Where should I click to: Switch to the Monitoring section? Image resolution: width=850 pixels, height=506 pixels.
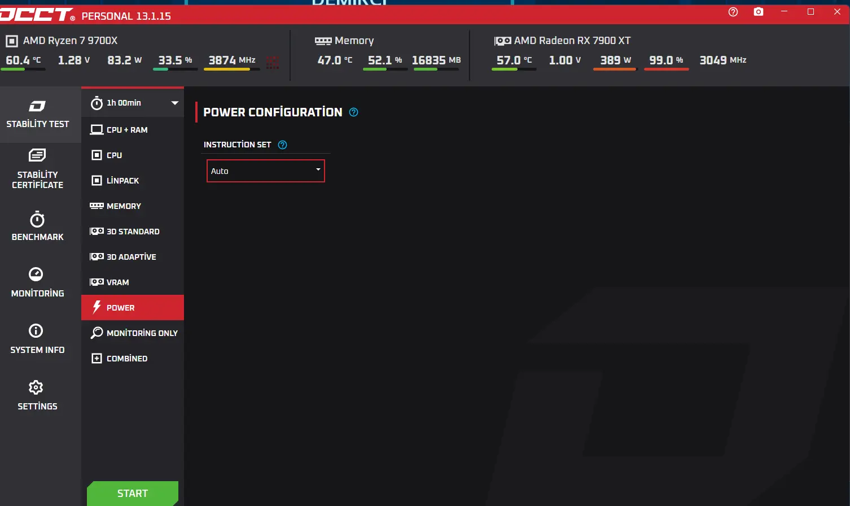[38, 282]
